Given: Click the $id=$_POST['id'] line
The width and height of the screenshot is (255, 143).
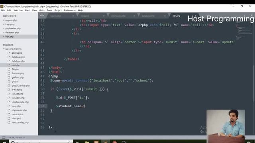Looking at the screenshot, I should click(73, 98).
